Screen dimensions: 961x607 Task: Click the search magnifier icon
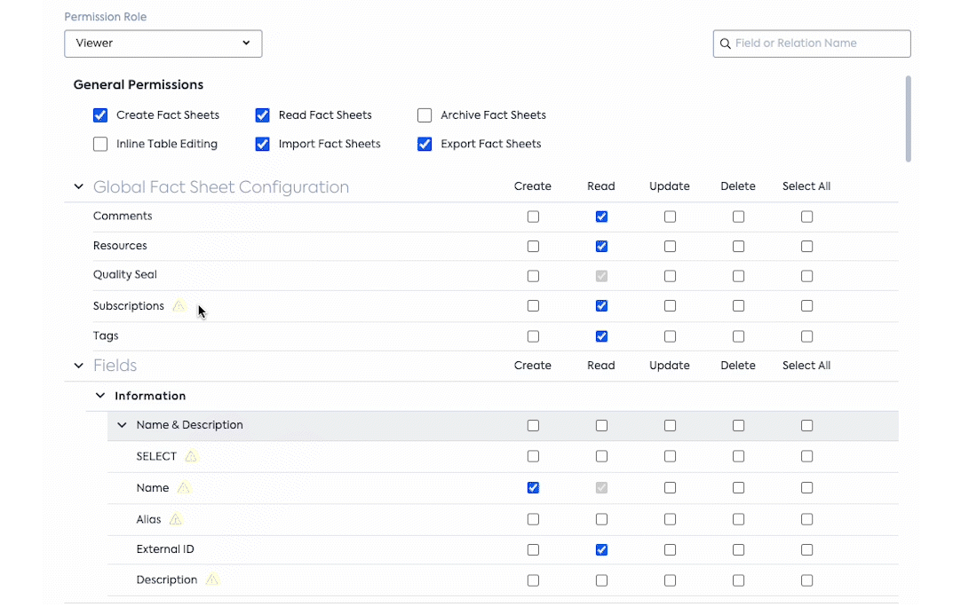point(725,43)
